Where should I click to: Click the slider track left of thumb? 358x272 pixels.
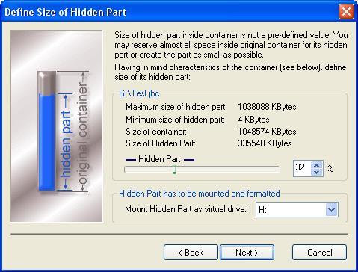[149, 170]
